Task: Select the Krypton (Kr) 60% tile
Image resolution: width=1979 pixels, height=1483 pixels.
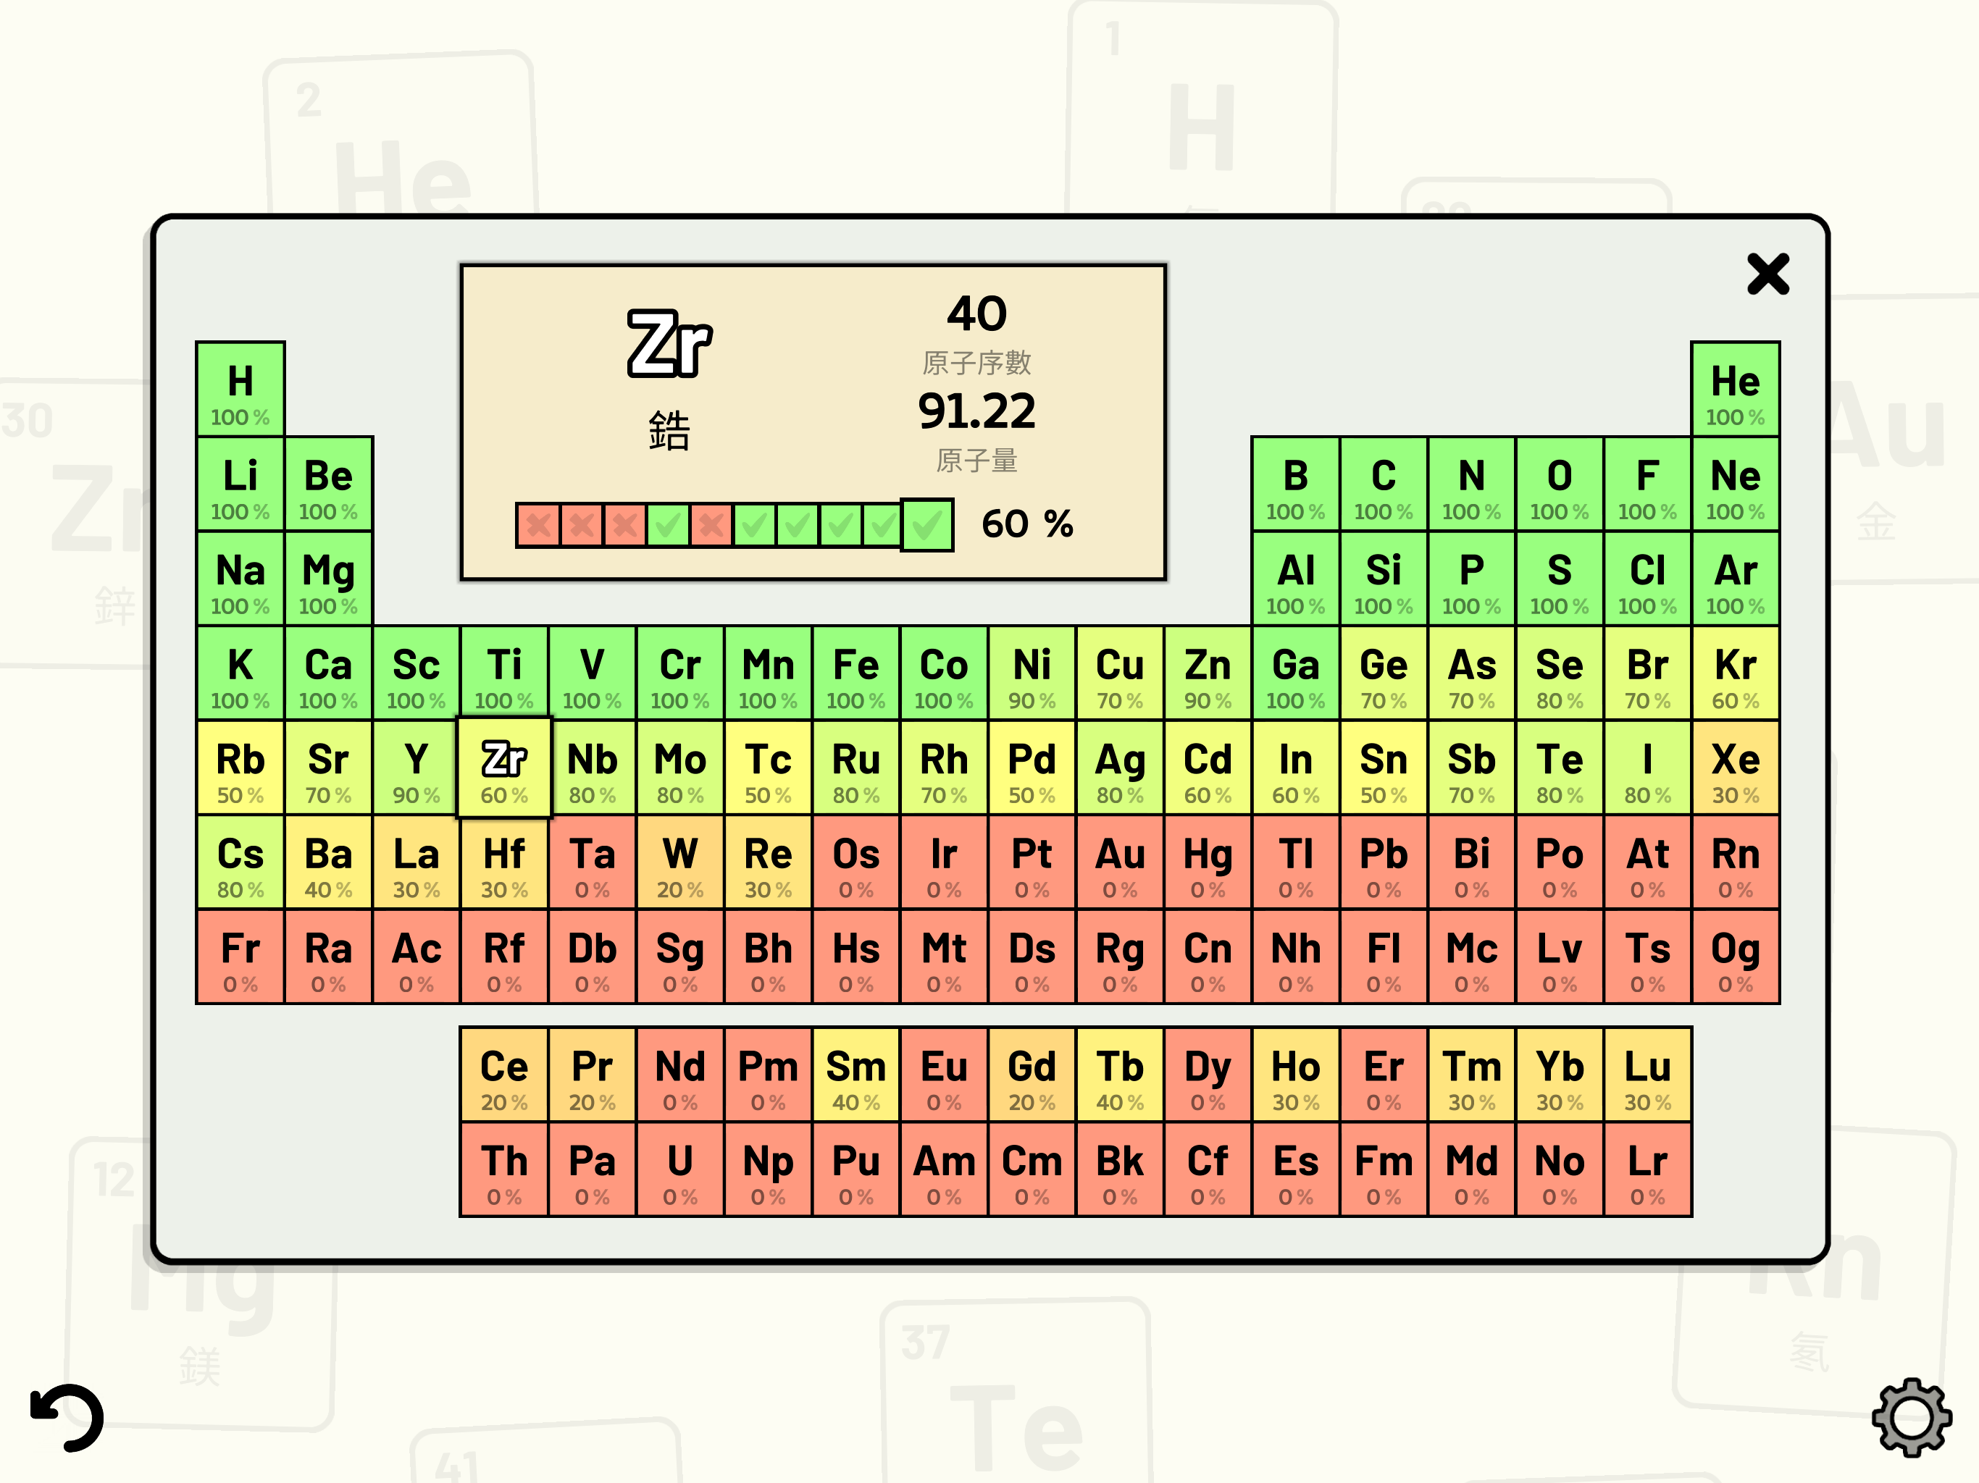Action: 1735,673
